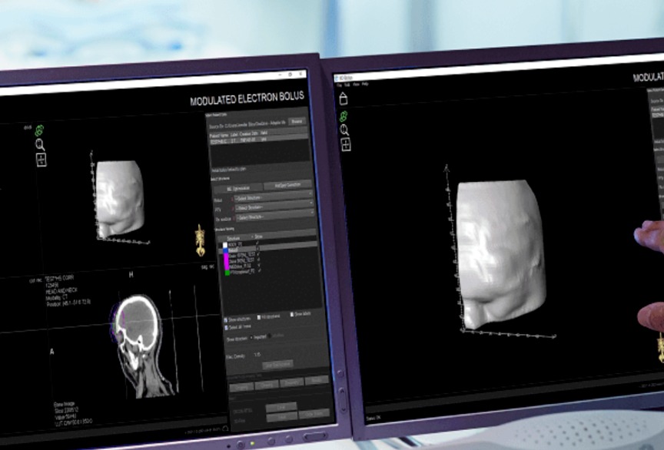The image size is (664, 450).
Task: Click the A orientation marker beside the CT image
Action: (51, 352)
